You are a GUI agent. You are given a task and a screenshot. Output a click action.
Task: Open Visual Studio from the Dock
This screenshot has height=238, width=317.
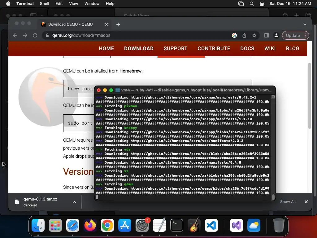tap(236, 225)
